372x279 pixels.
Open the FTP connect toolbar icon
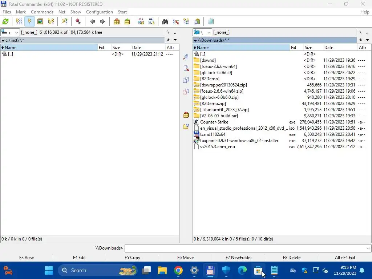point(141,21)
